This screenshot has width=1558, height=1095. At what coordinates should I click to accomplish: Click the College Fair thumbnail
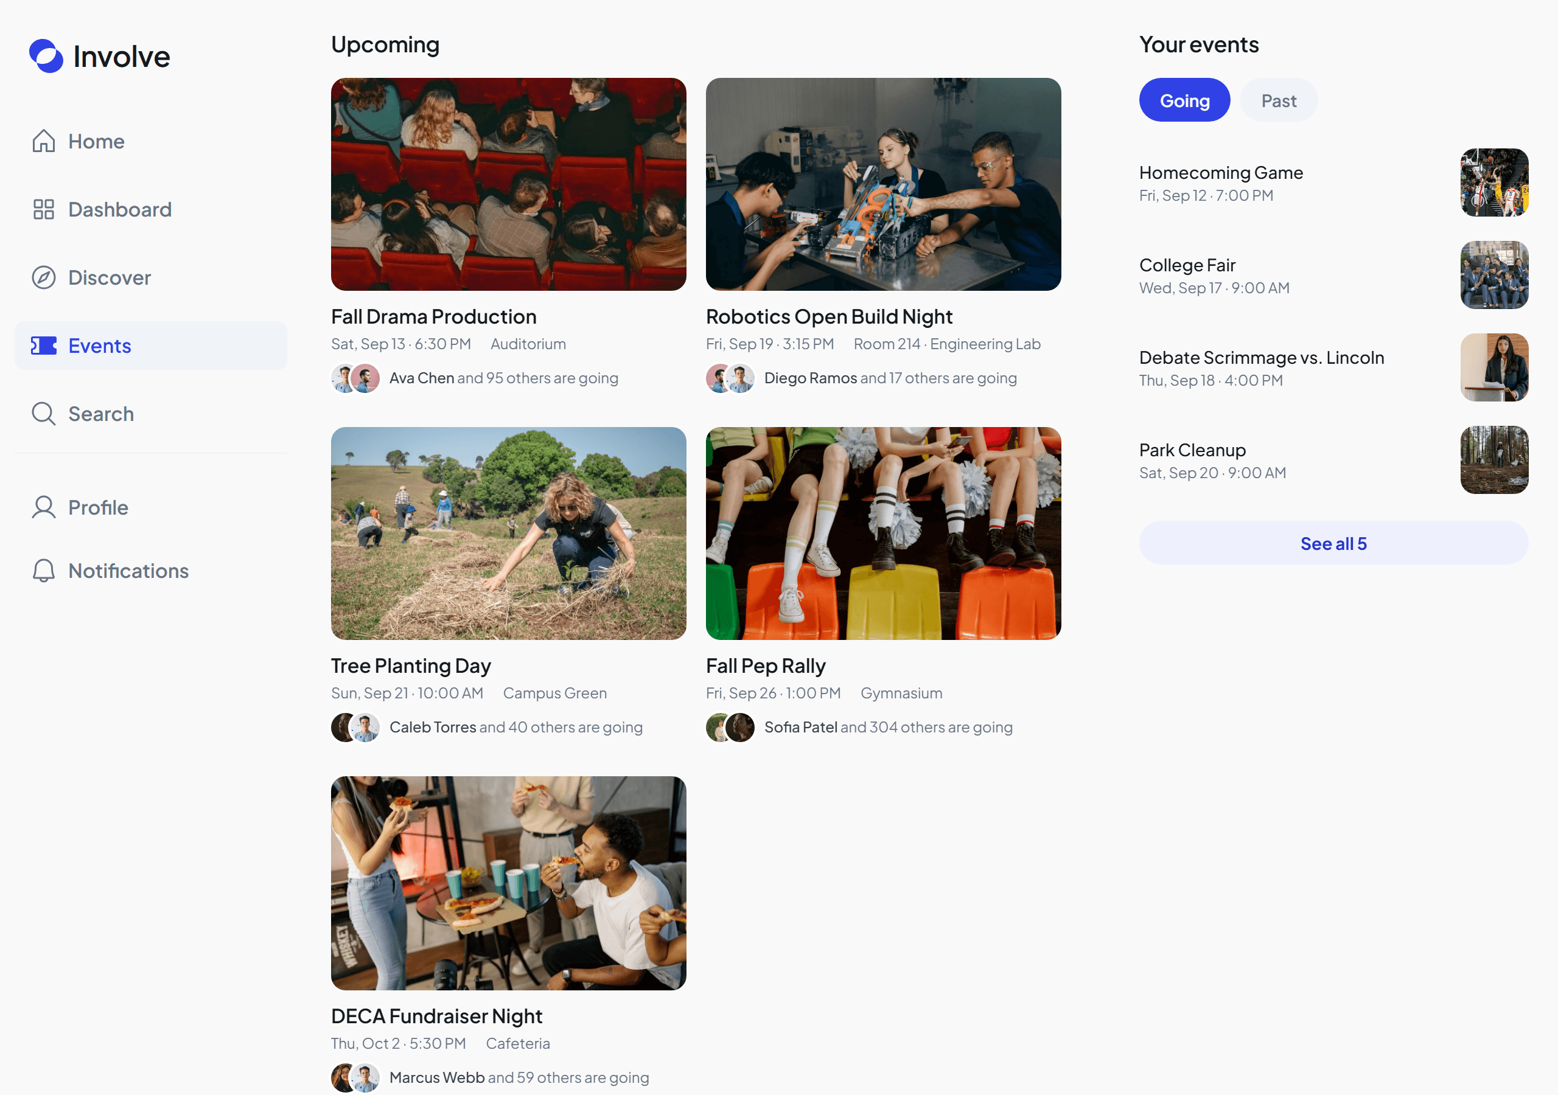coord(1494,275)
